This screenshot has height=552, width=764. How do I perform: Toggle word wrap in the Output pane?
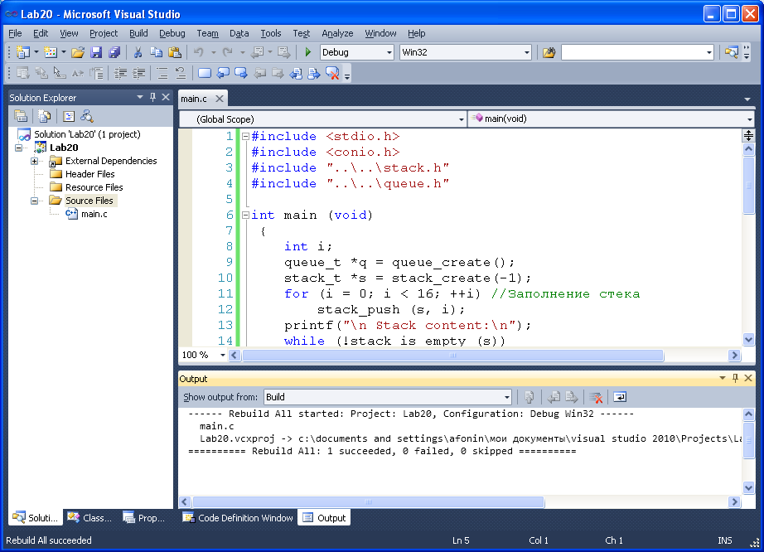click(x=620, y=397)
